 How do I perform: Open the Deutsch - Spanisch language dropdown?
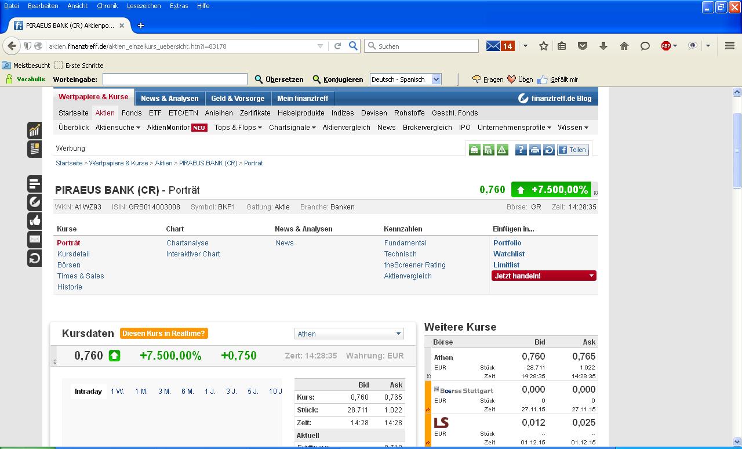[x=405, y=79]
